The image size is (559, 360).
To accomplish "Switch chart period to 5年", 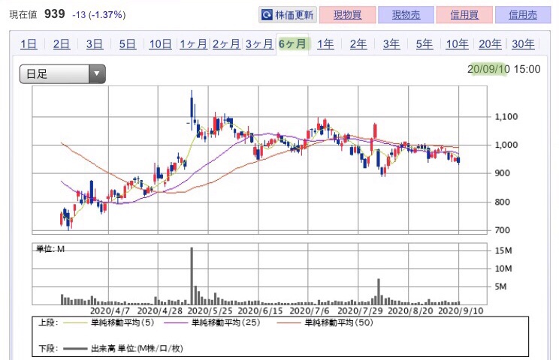I will pyautogui.click(x=425, y=44).
